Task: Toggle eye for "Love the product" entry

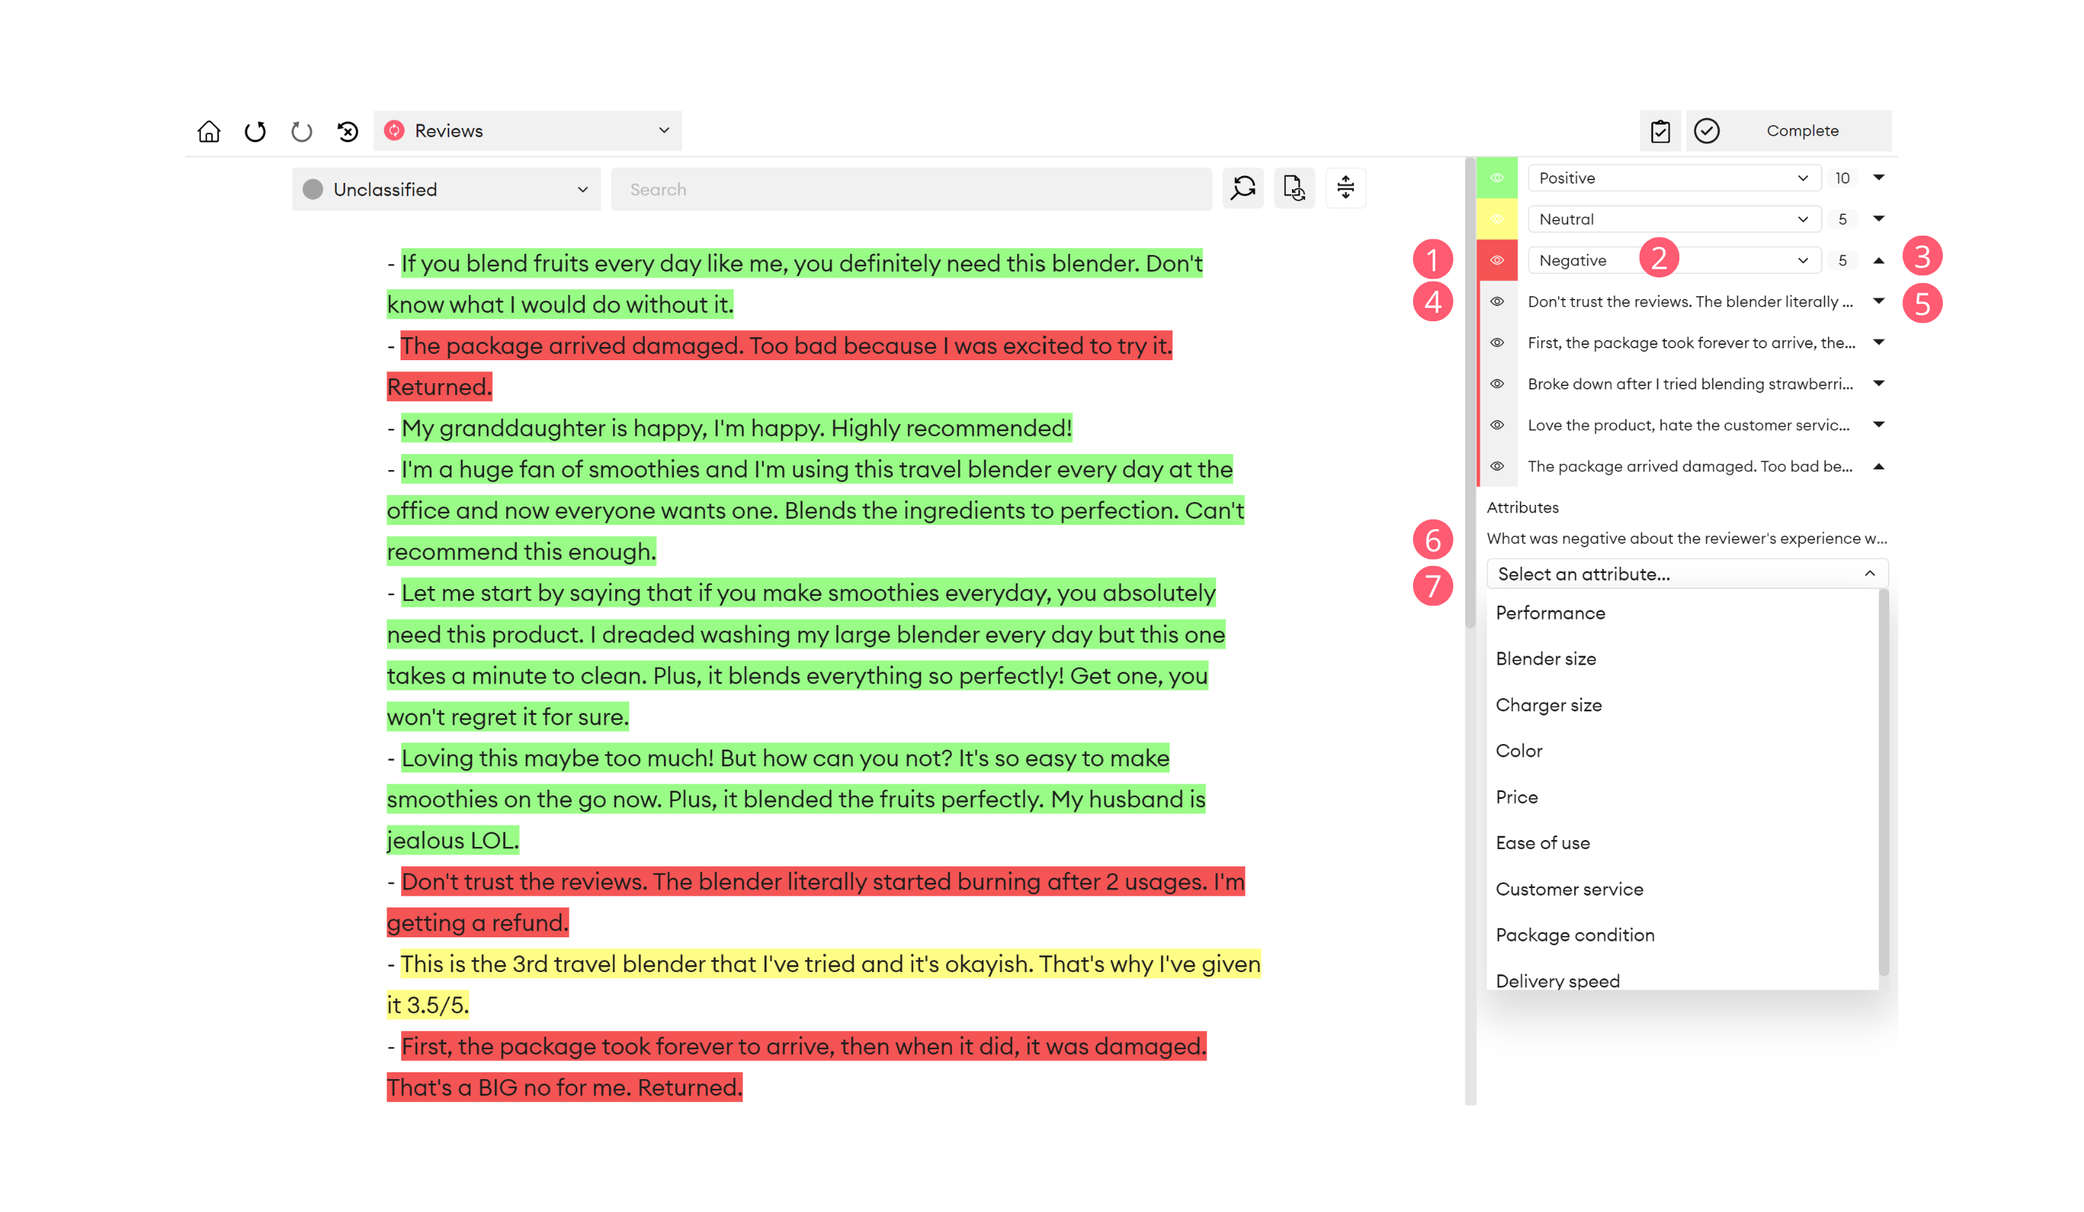Action: [x=1497, y=425]
